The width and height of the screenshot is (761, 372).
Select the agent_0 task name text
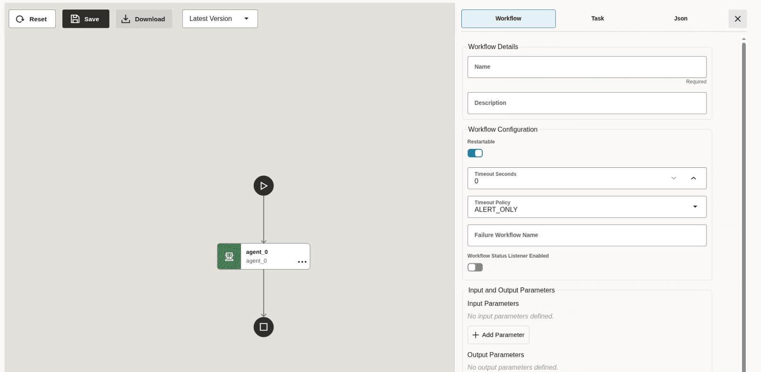click(x=257, y=252)
